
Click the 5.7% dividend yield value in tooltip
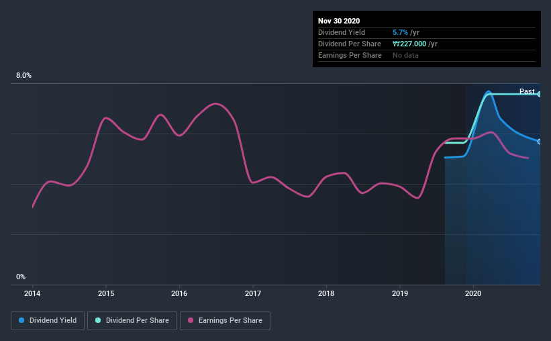pyautogui.click(x=400, y=32)
